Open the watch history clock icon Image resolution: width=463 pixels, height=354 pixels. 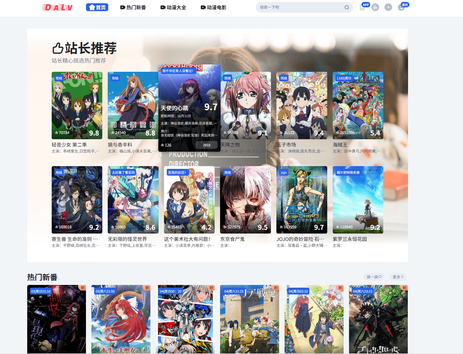click(x=388, y=7)
